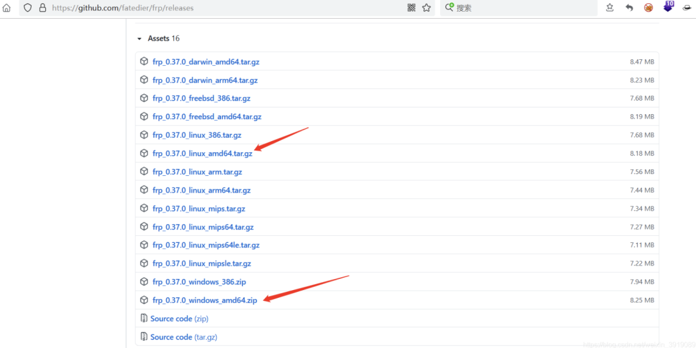
Task: Click package icon beside frp_0.37.0_freebsd_386.tar.gz
Action: coord(144,98)
